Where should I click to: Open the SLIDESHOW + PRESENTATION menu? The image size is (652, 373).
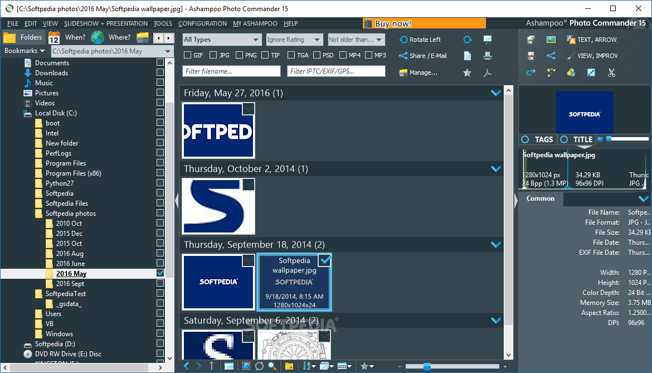[x=106, y=24]
